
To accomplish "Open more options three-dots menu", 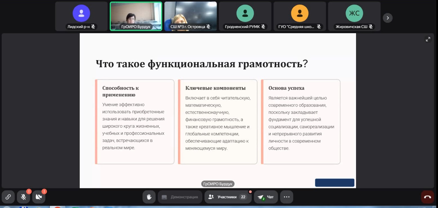I will [286, 197].
